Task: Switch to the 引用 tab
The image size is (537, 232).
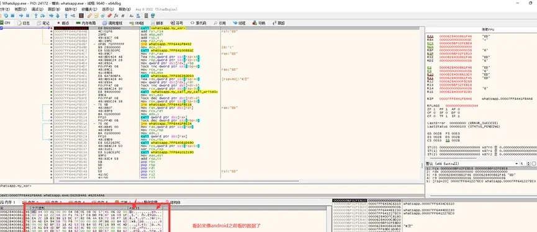Action: (220, 23)
